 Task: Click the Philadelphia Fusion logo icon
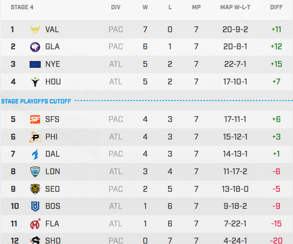[36, 137]
